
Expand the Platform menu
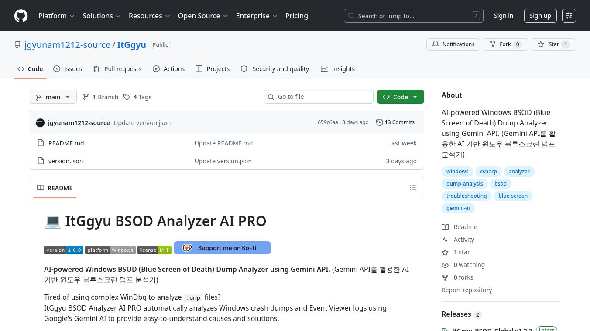tap(56, 16)
